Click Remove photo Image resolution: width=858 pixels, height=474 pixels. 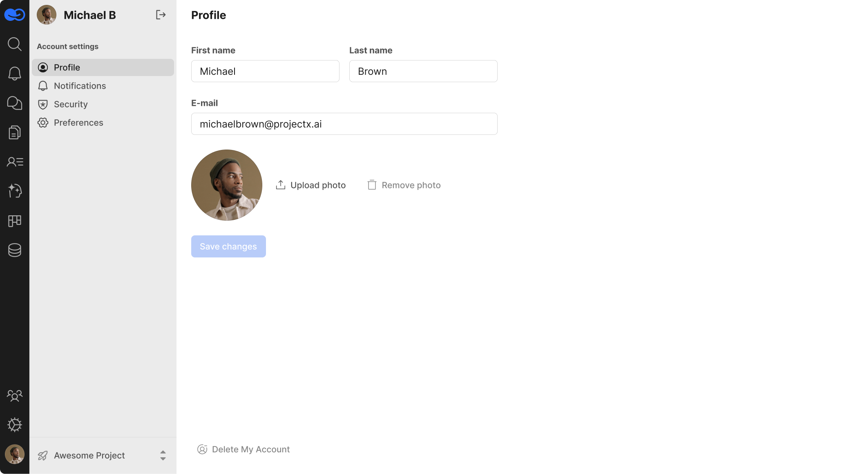pyautogui.click(x=404, y=185)
